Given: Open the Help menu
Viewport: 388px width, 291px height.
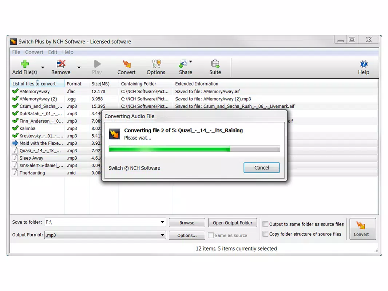Looking at the screenshot, I should click(x=68, y=52).
